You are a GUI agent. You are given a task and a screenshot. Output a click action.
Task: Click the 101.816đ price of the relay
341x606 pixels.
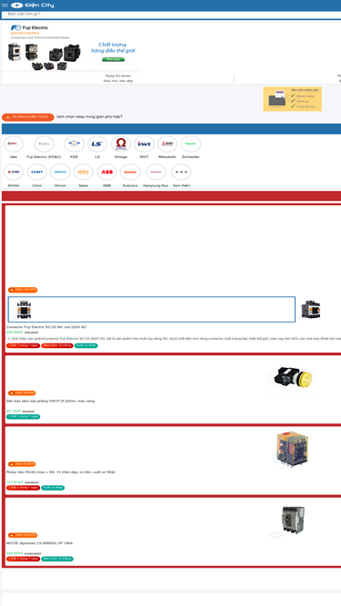click(x=15, y=482)
